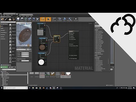Click the Task View taskbar icon
Image resolution: width=136 pixels, height=102 pixels.
[29, 88]
